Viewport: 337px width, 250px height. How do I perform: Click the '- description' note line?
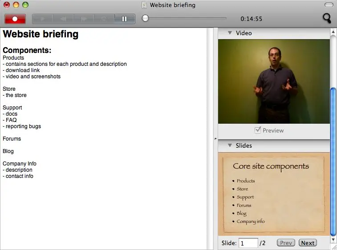[18, 170]
